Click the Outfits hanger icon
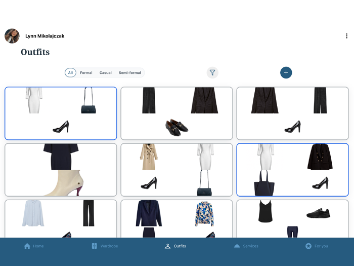This screenshot has height=266, width=354. point(167,246)
